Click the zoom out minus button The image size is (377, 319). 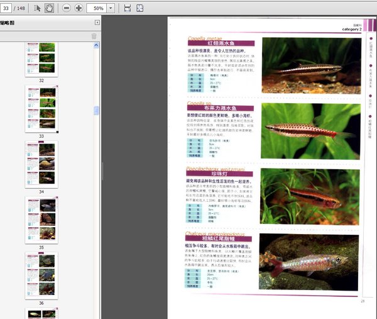(x=67, y=8)
